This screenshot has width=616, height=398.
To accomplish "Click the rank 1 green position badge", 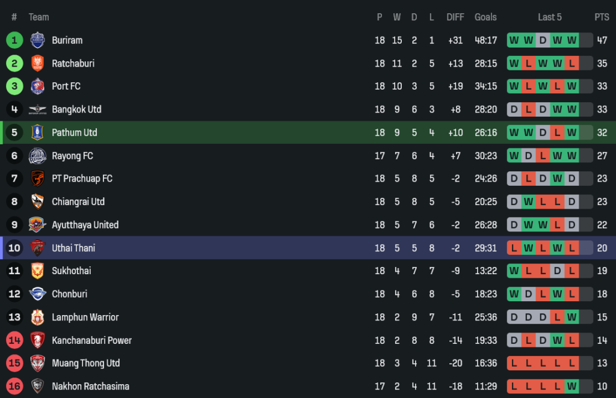I will tap(14, 40).
